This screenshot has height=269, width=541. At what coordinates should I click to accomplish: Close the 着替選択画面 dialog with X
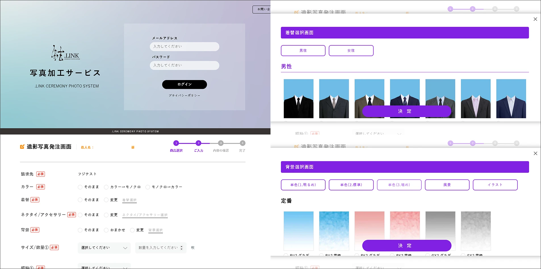(535, 19)
